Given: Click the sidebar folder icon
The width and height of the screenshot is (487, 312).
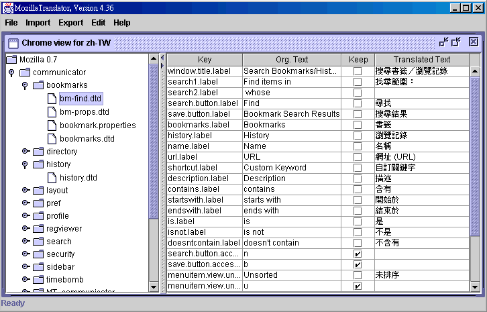Looking at the screenshot, I should pyautogui.click(x=38, y=267).
